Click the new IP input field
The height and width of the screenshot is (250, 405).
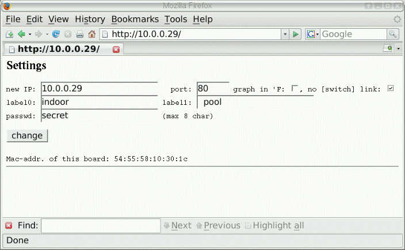pyautogui.click(x=100, y=89)
